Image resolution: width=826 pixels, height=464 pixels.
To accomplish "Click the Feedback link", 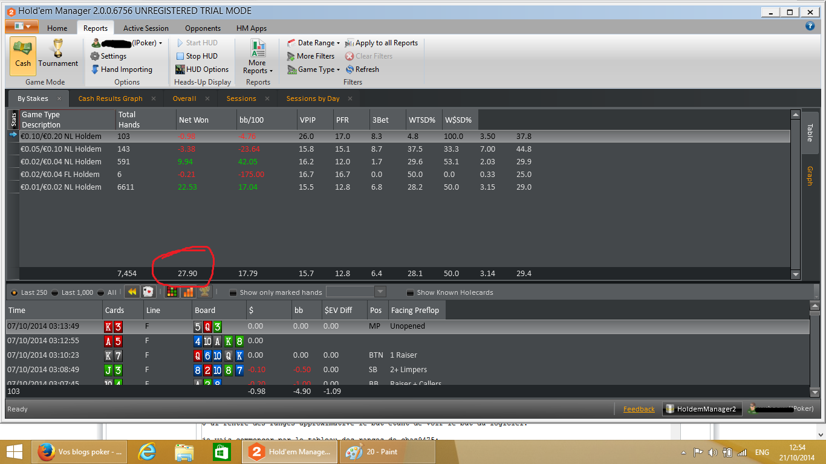I will click(x=639, y=409).
